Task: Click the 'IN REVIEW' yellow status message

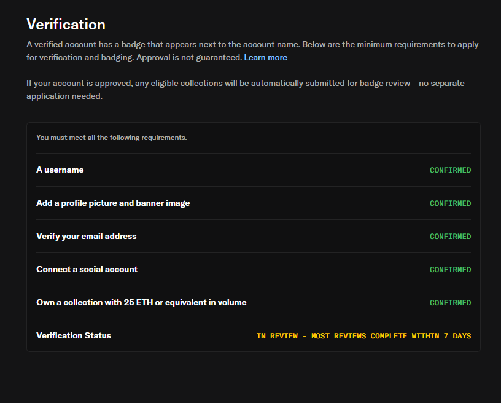Action: [x=363, y=336]
